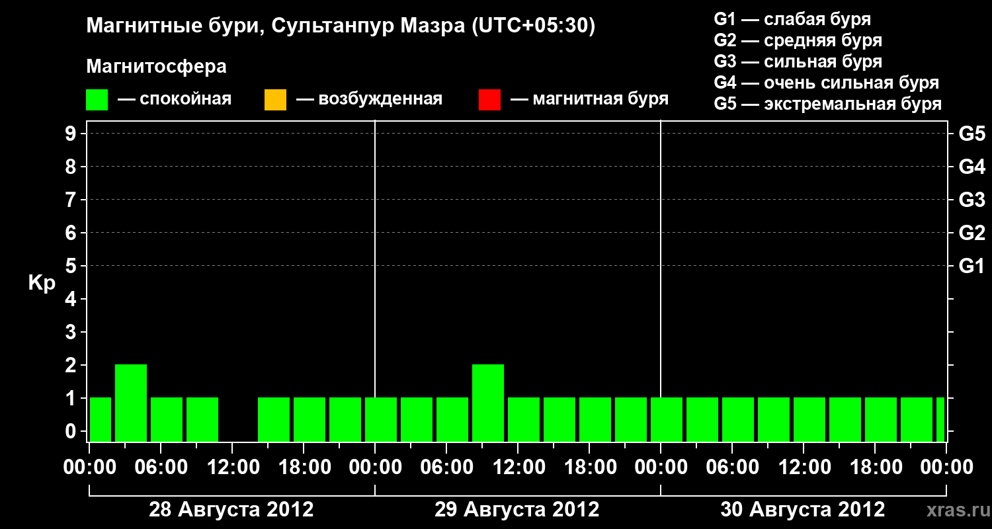Click the green 'спокойная' legend swatch
The height and width of the screenshot is (529, 992).
(x=97, y=100)
